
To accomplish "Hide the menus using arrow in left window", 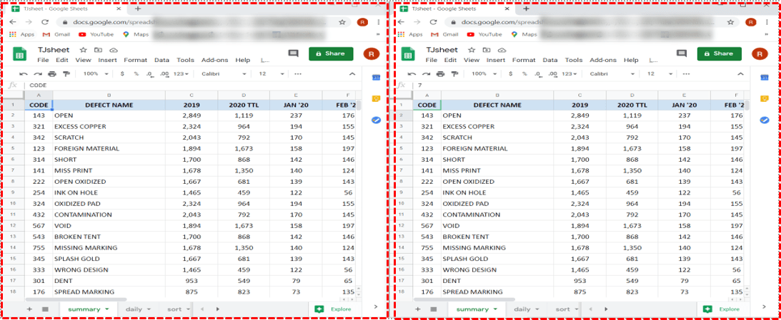I will pyautogui.click(x=351, y=74).
